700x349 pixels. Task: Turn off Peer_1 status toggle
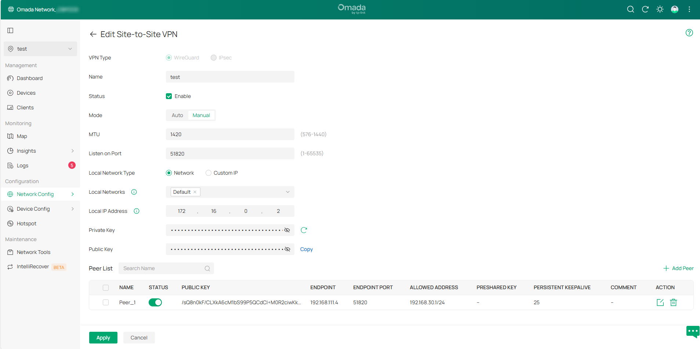(x=155, y=302)
